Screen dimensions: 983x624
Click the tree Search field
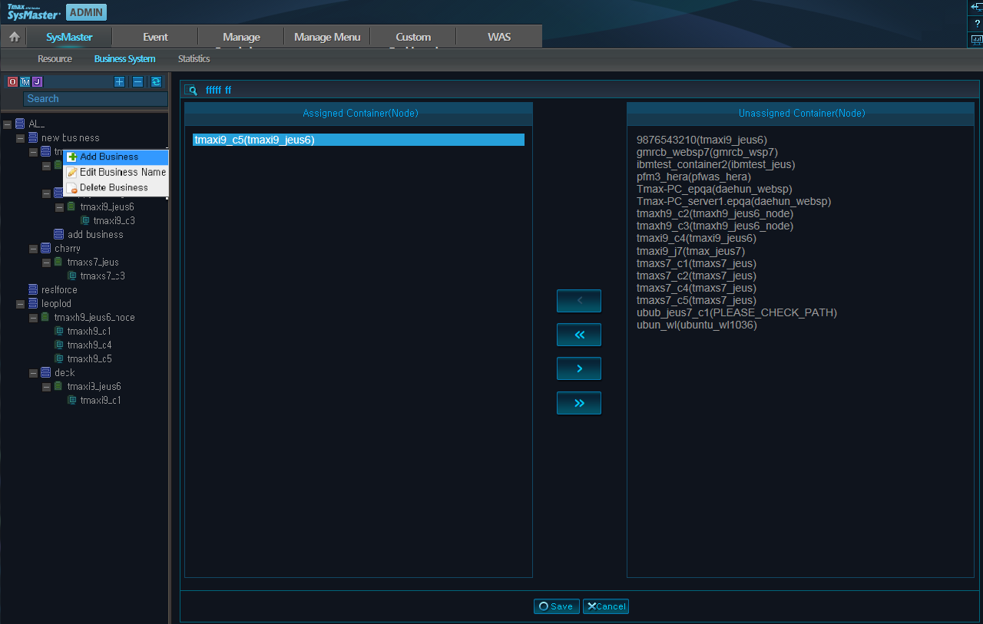[x=95, y=99]
